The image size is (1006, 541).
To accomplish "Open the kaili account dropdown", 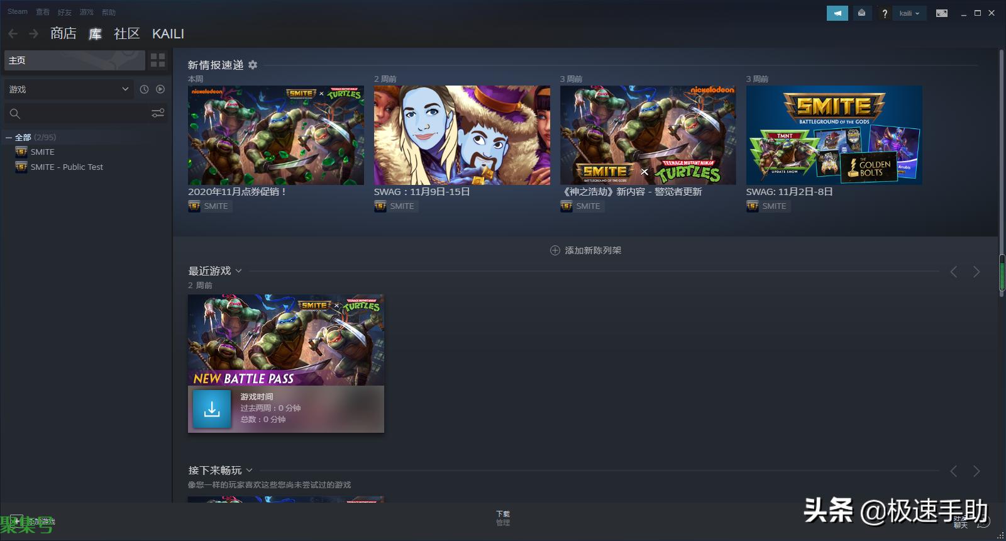I will [909, 13].
